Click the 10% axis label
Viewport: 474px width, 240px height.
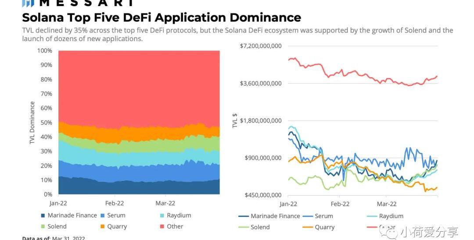click(46, 180)
